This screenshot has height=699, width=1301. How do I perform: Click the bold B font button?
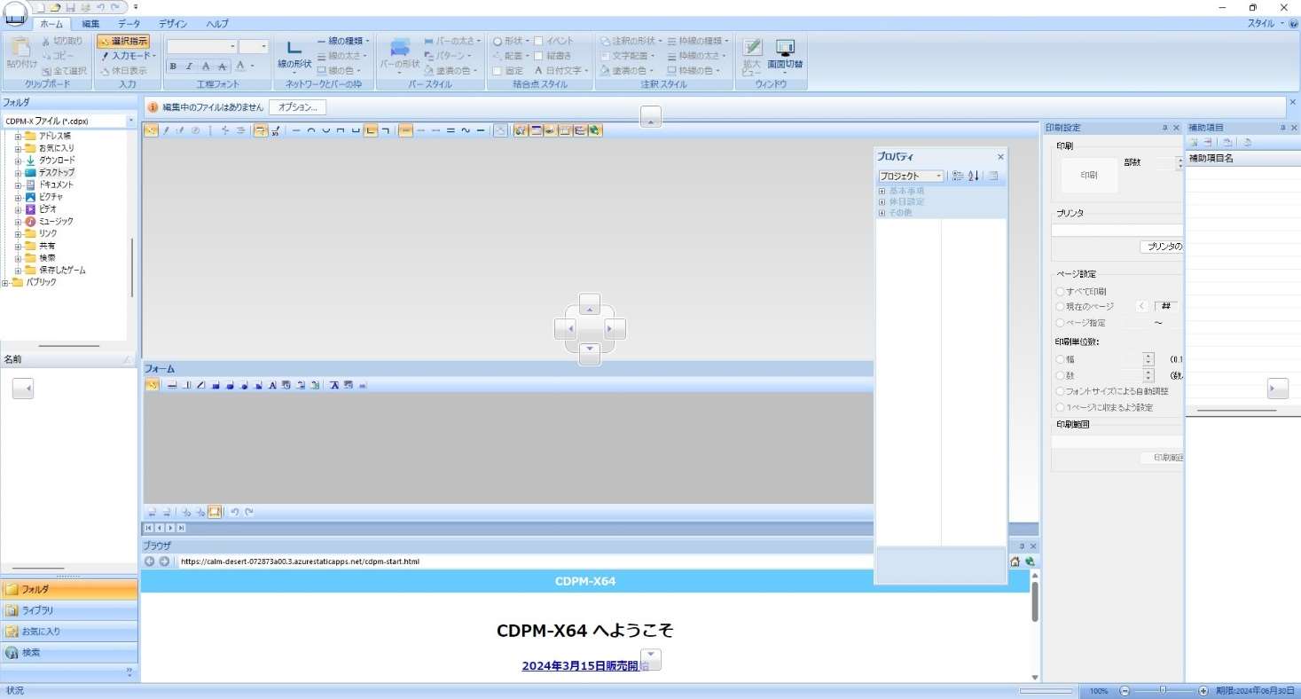[173, 67]
